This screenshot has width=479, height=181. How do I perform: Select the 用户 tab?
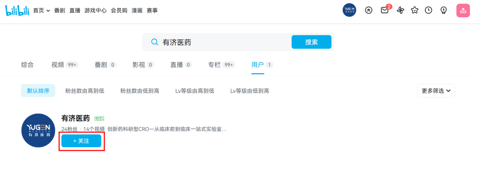click(x=262, y=65)
